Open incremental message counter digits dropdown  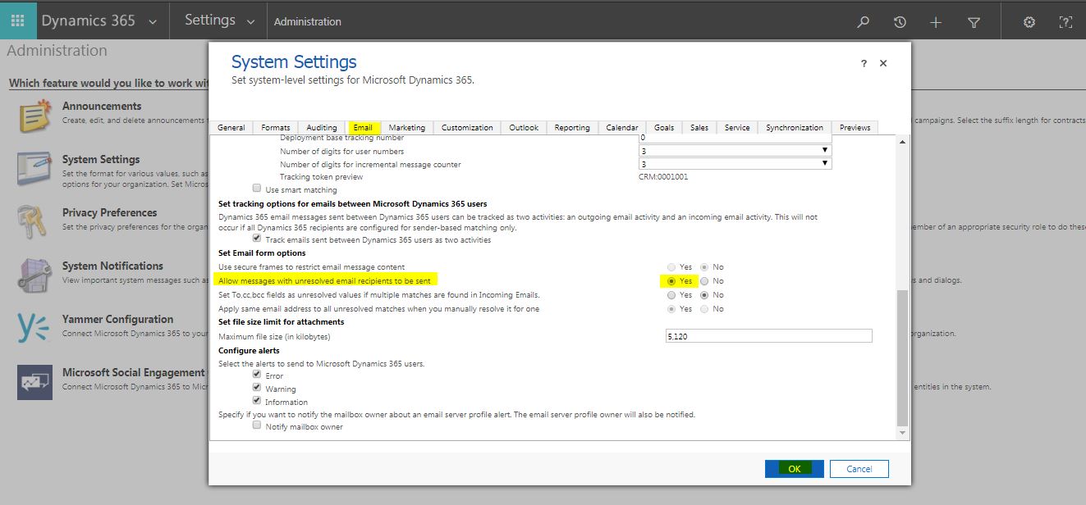point(735,164)
